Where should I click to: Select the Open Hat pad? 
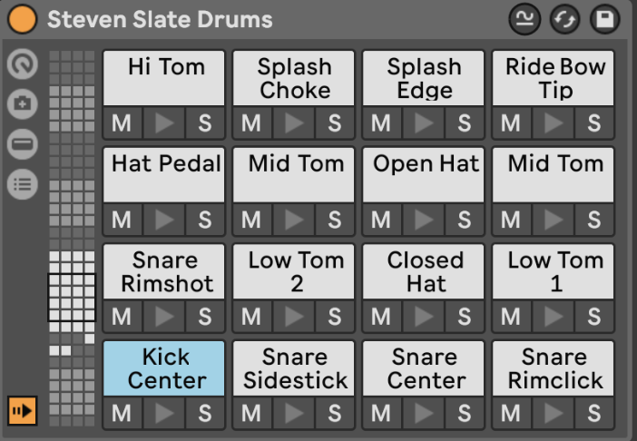tap(425, 173)
